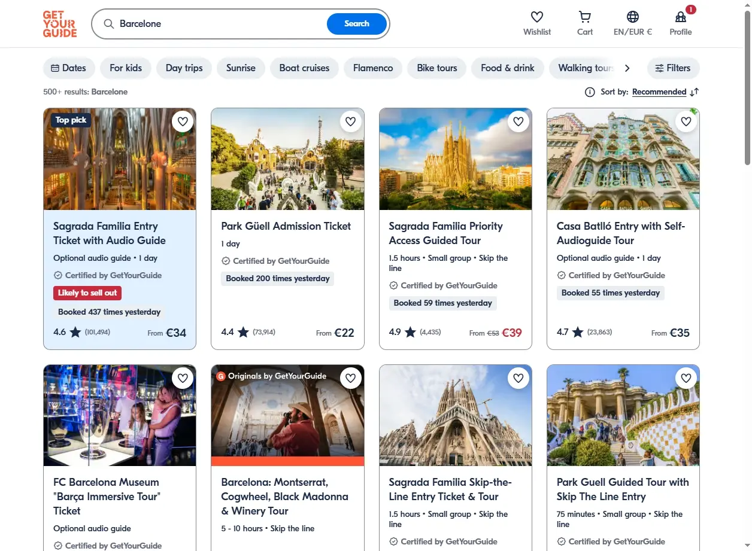Wishlist the Park Güell Admission Ticket card
The width and height of the screenshot is (752, 551).
[351, 121]
